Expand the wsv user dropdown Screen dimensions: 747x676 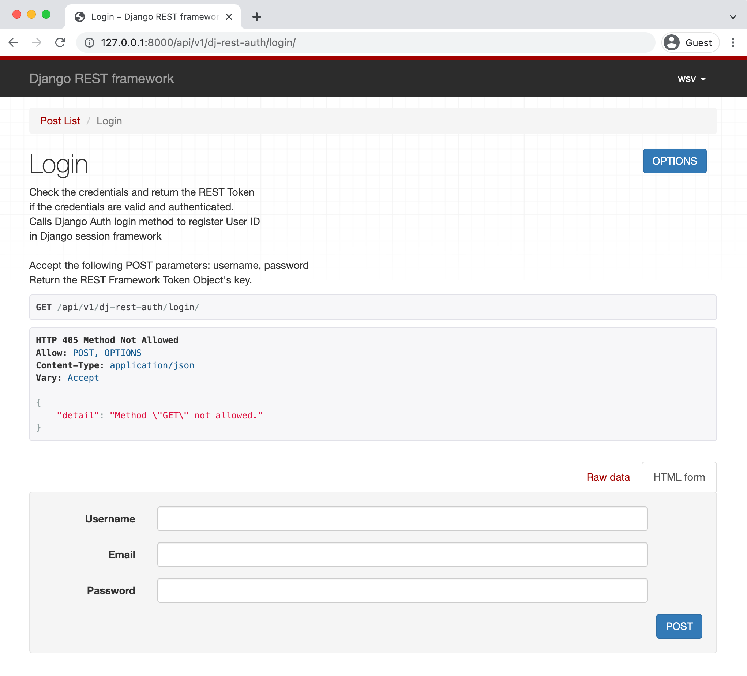691,79
